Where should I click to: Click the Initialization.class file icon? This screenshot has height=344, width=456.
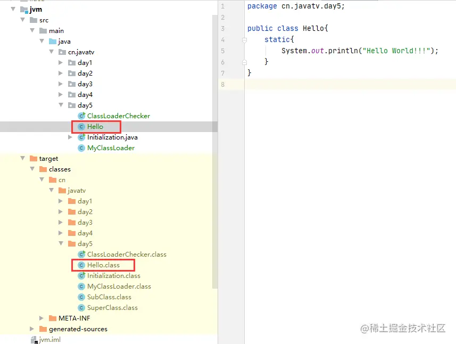[x=82, y=276]
